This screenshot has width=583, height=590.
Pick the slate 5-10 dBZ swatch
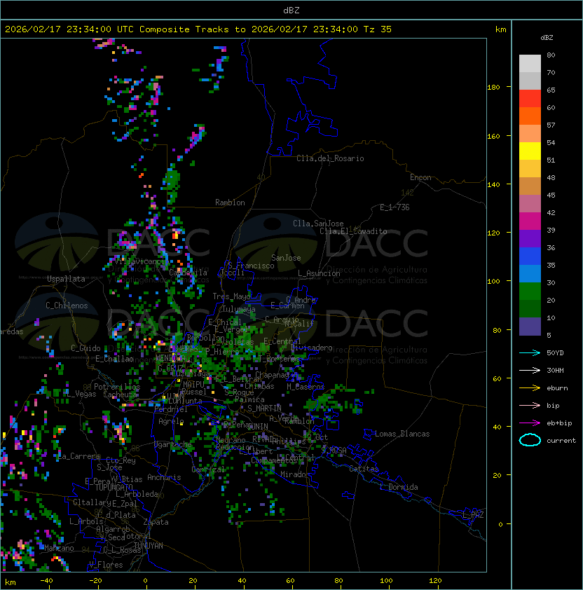pos(530,327)
